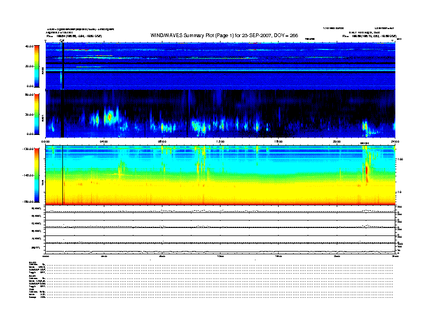Click the 12:00 tick label under RAD1 panel
This screenshot has width=426, height=329.
221,141
